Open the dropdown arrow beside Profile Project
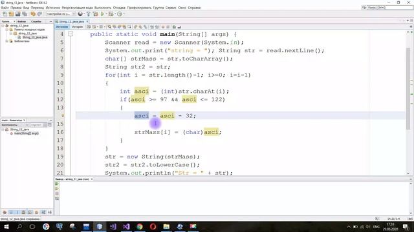The image size is (414, 232). [x=124, y=14]
